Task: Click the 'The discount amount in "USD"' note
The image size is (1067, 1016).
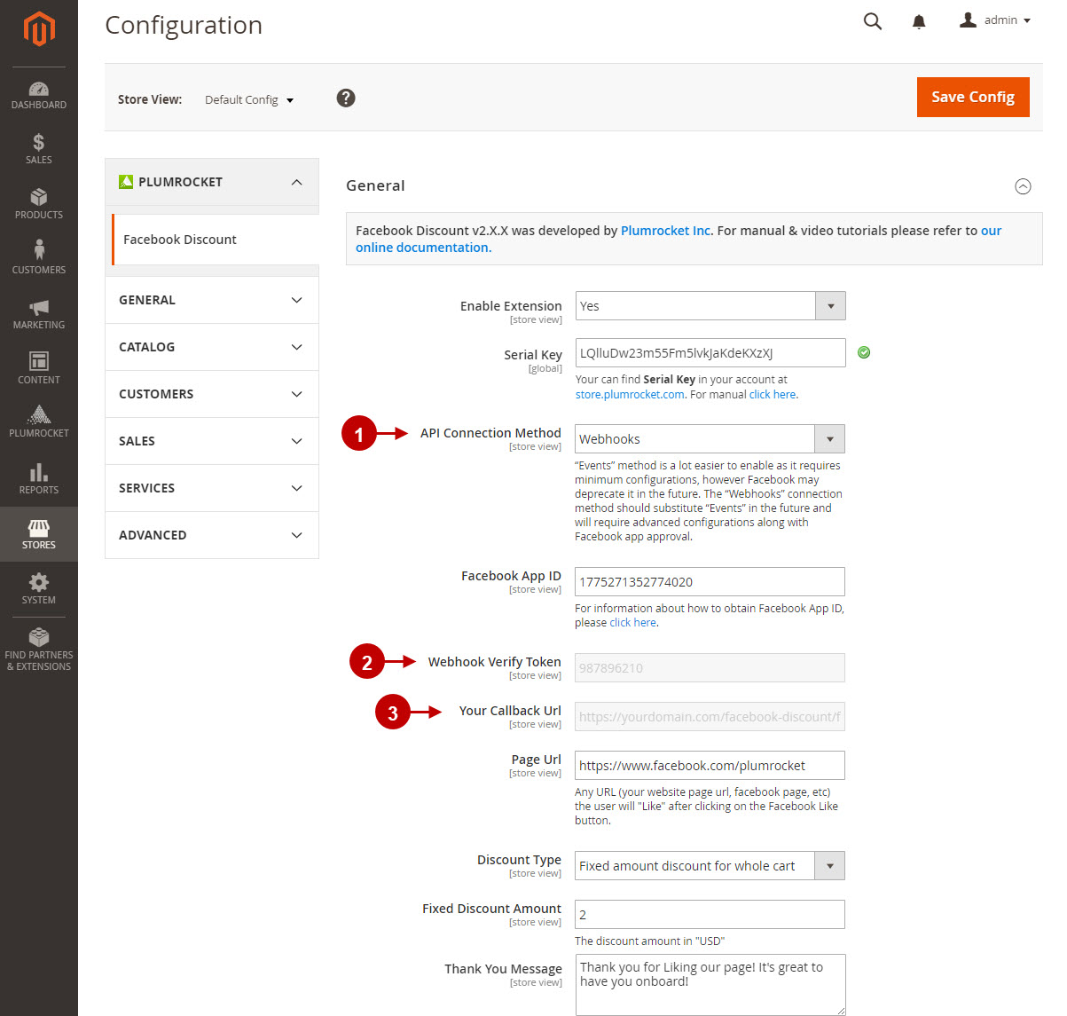Action: (x=649, y=941)
